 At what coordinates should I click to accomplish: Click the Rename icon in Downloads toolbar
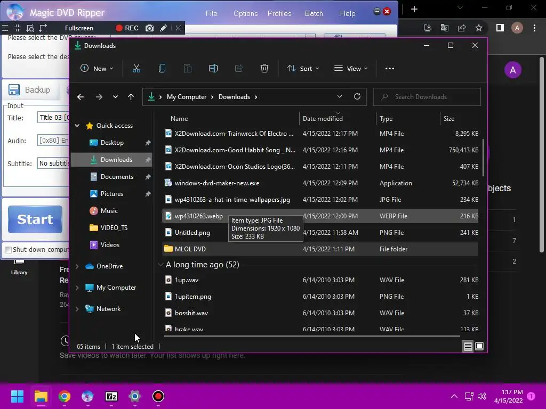(x=213, y=69)
